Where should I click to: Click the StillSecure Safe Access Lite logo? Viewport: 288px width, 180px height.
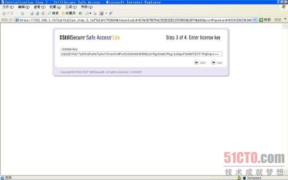(x=90, y=37)
